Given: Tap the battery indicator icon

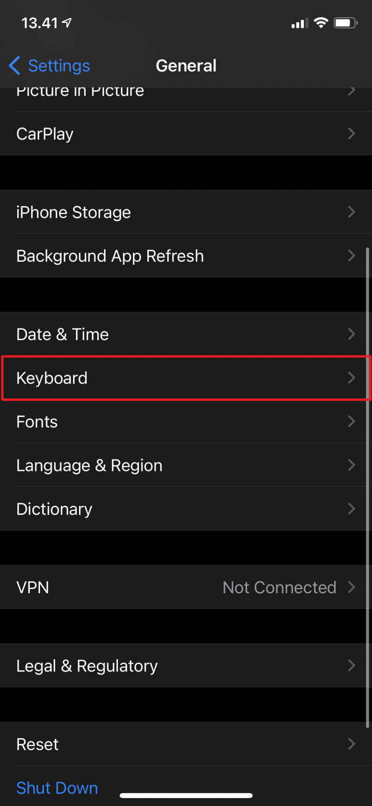Looking at the screenshot, I should click(345, 23).
